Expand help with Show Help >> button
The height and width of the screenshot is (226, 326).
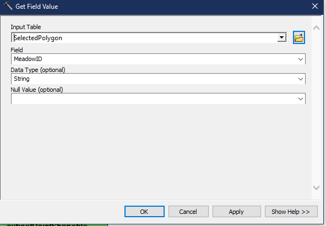(x=291, y=212)
